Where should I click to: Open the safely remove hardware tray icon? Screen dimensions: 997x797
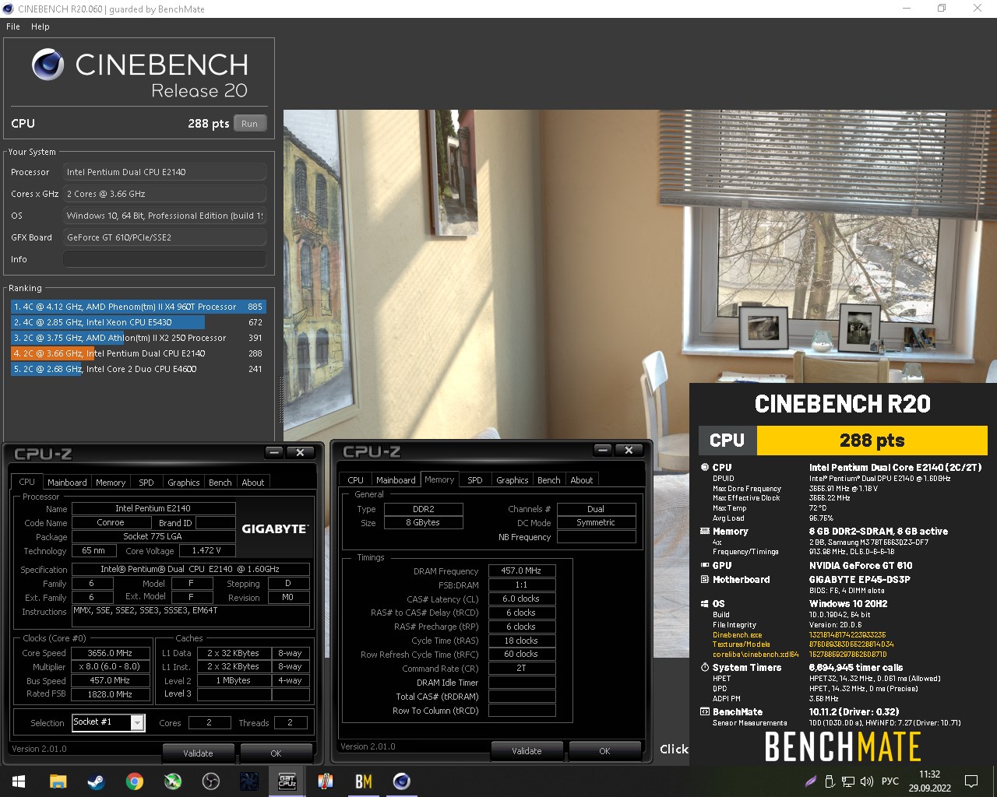(830, 781)
